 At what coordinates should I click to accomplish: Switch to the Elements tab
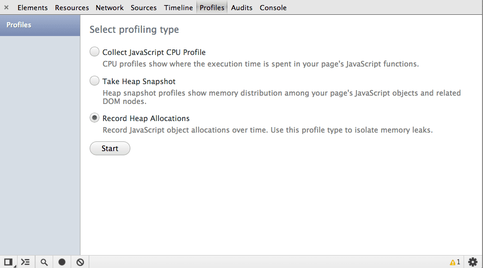[32, 7]
